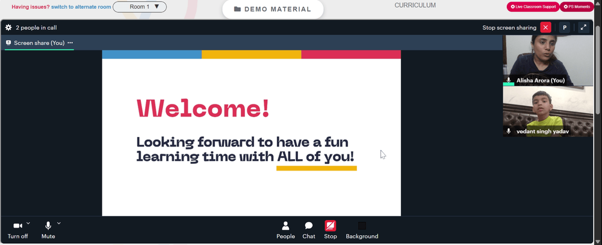Click the P button in call header

[565, 28]
